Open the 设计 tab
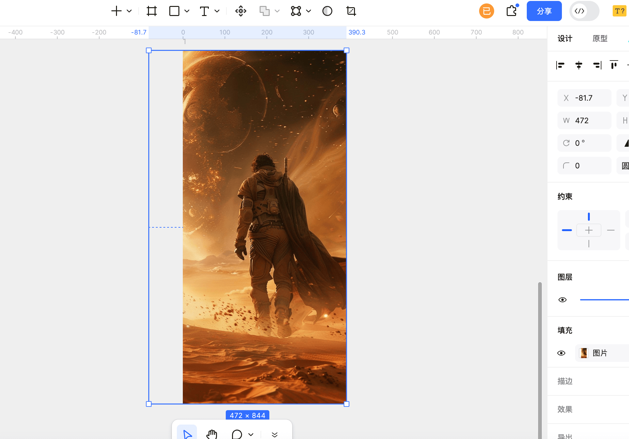629x439 pixels. [x=565, y=39]
